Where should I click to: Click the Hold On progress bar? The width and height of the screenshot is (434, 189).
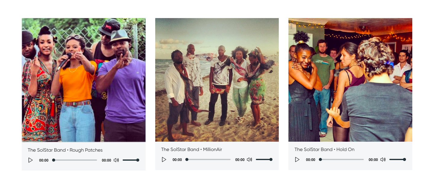tap(341, 159)
